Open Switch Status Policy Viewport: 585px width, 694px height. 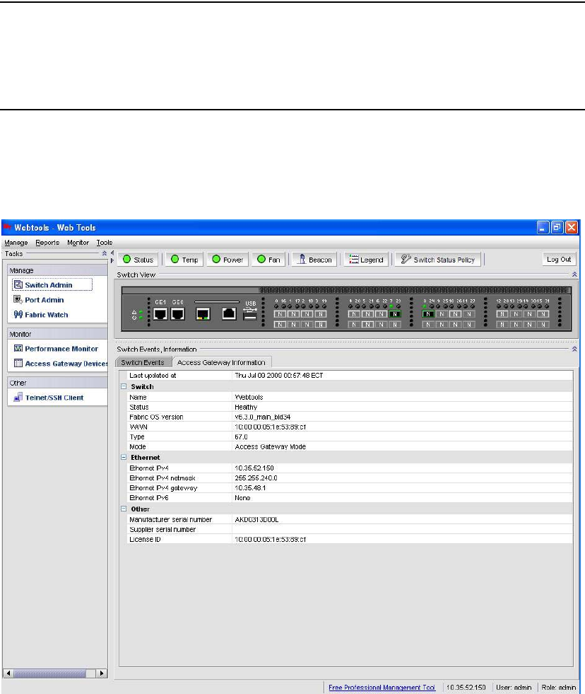click(x=438, y=260)
